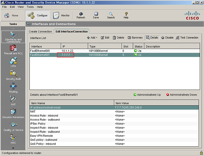The width and height of the screenshot is (204, 156).
Task: Click the tasks panel down arrow
Action: tap(13, 148)
